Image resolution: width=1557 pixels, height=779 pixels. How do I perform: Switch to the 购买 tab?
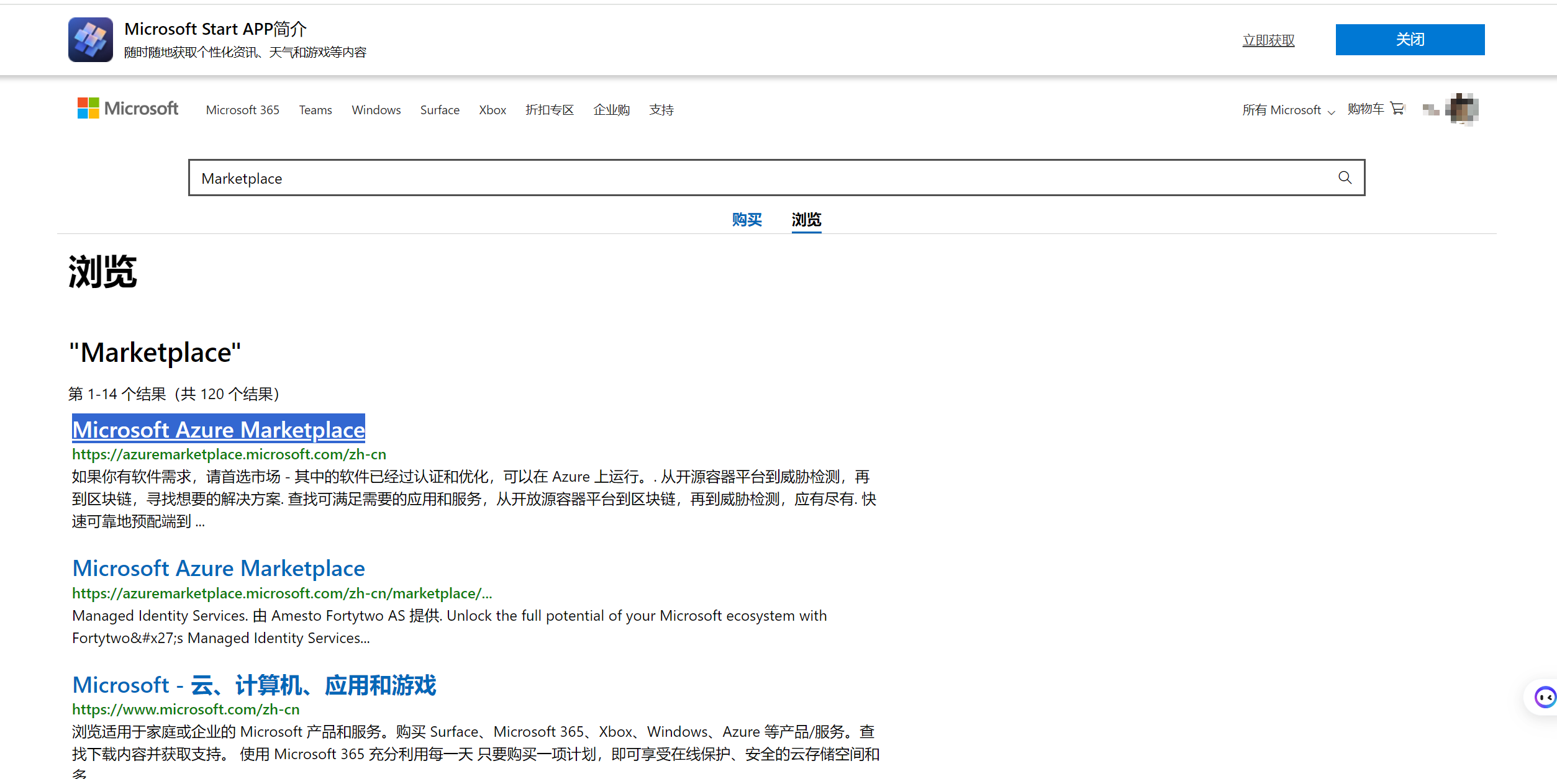coord(747,220)
